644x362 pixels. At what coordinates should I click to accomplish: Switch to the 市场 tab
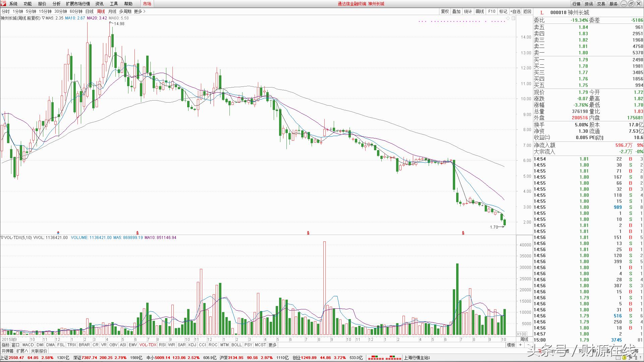pos(147,4)
